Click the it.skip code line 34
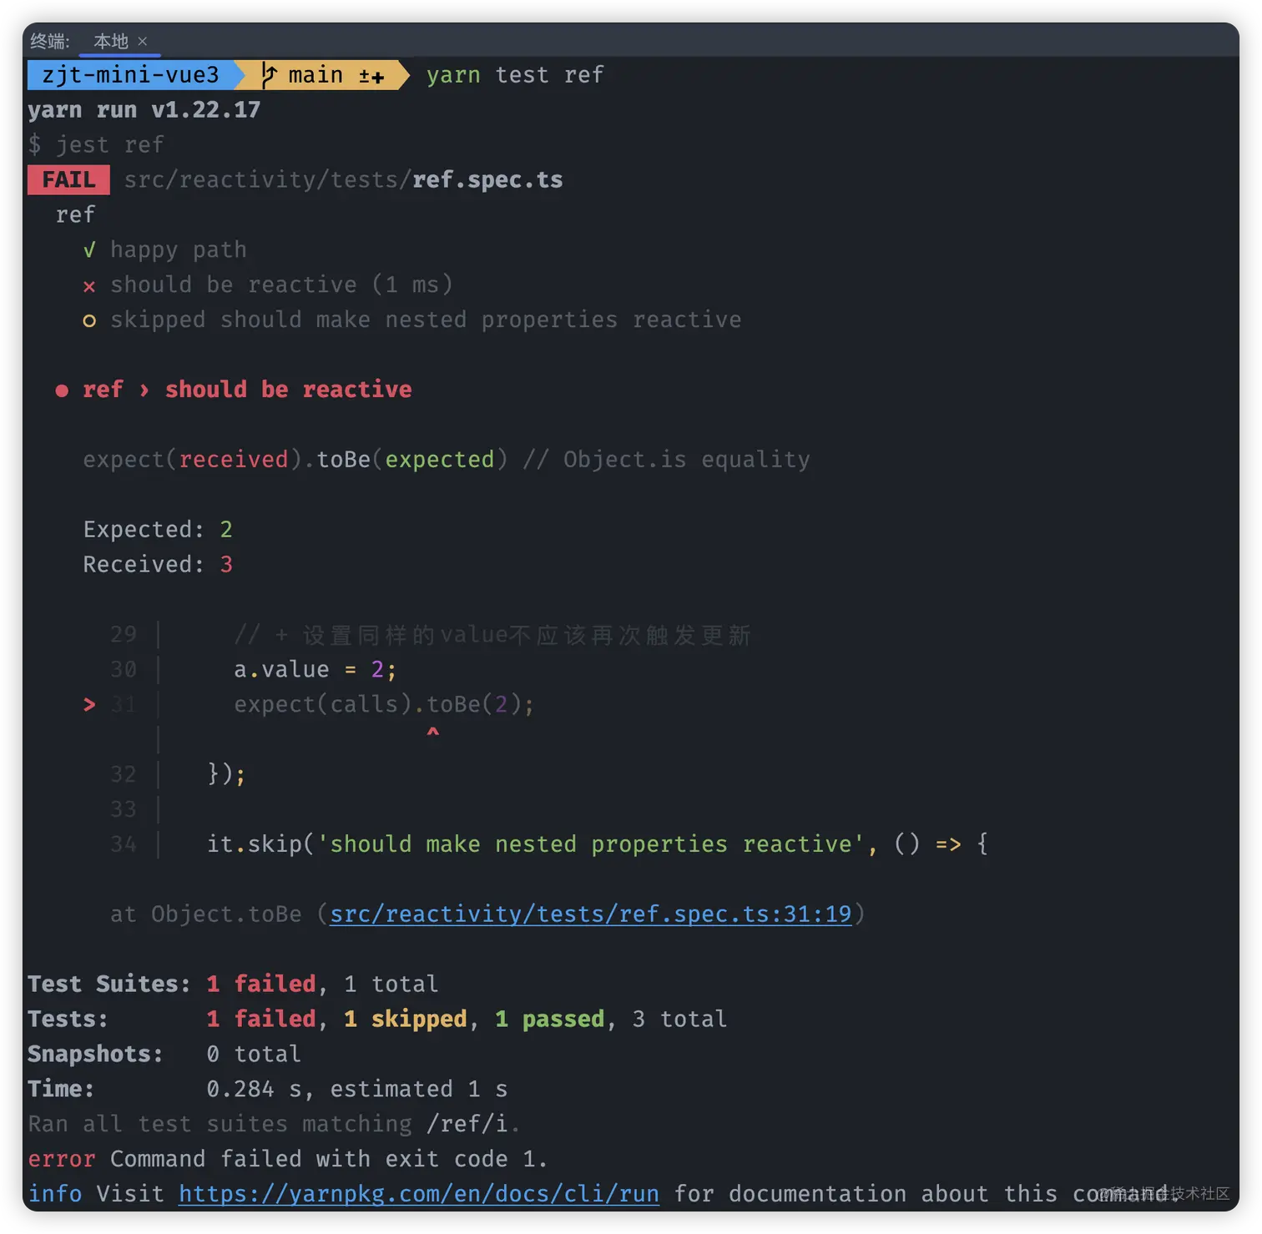 tap(598, 844)
